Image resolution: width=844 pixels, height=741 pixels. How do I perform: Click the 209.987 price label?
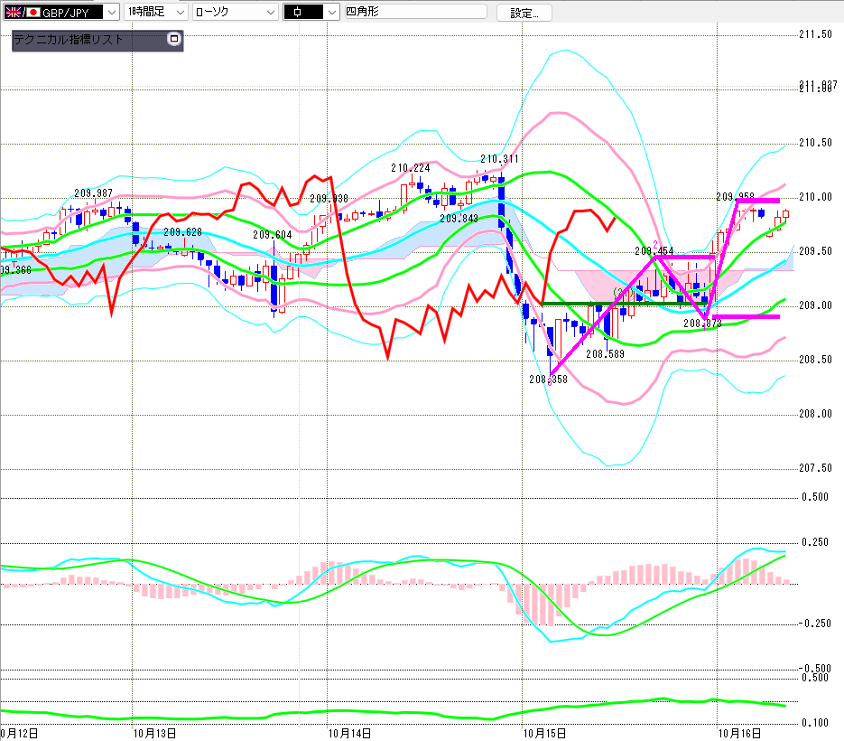93,193
